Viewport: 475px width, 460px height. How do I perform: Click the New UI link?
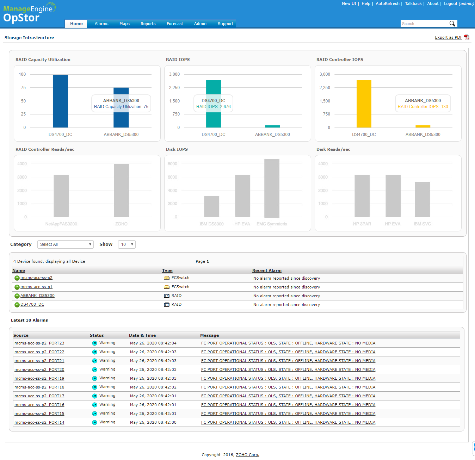point(349,4)
